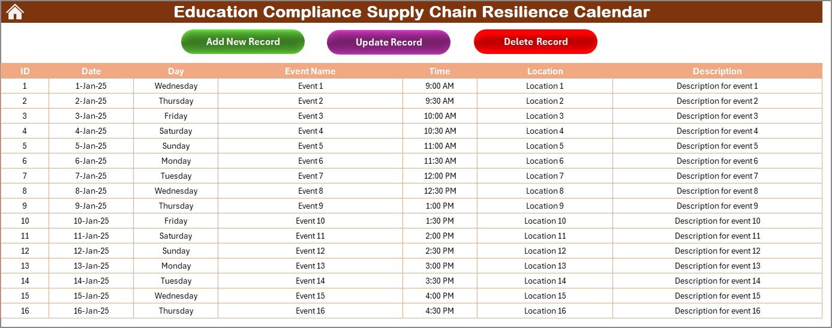Screen dimensions: 832x328
Task: Select the Date column header
Action: tap(91, 71)
